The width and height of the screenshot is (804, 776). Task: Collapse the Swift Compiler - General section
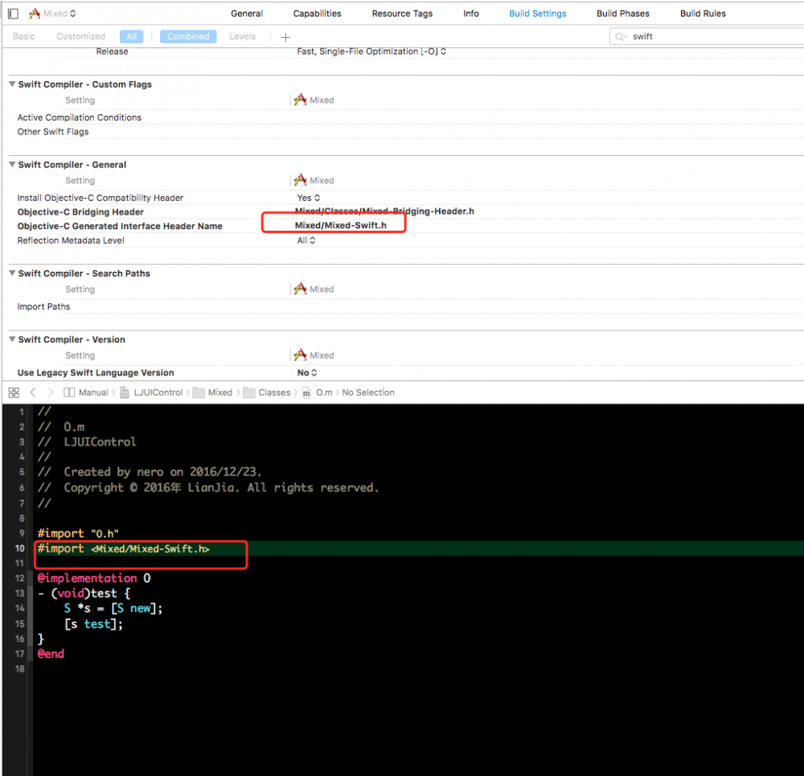[10, 164]
